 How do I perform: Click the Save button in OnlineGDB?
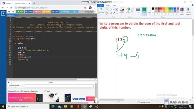point(55,12)
